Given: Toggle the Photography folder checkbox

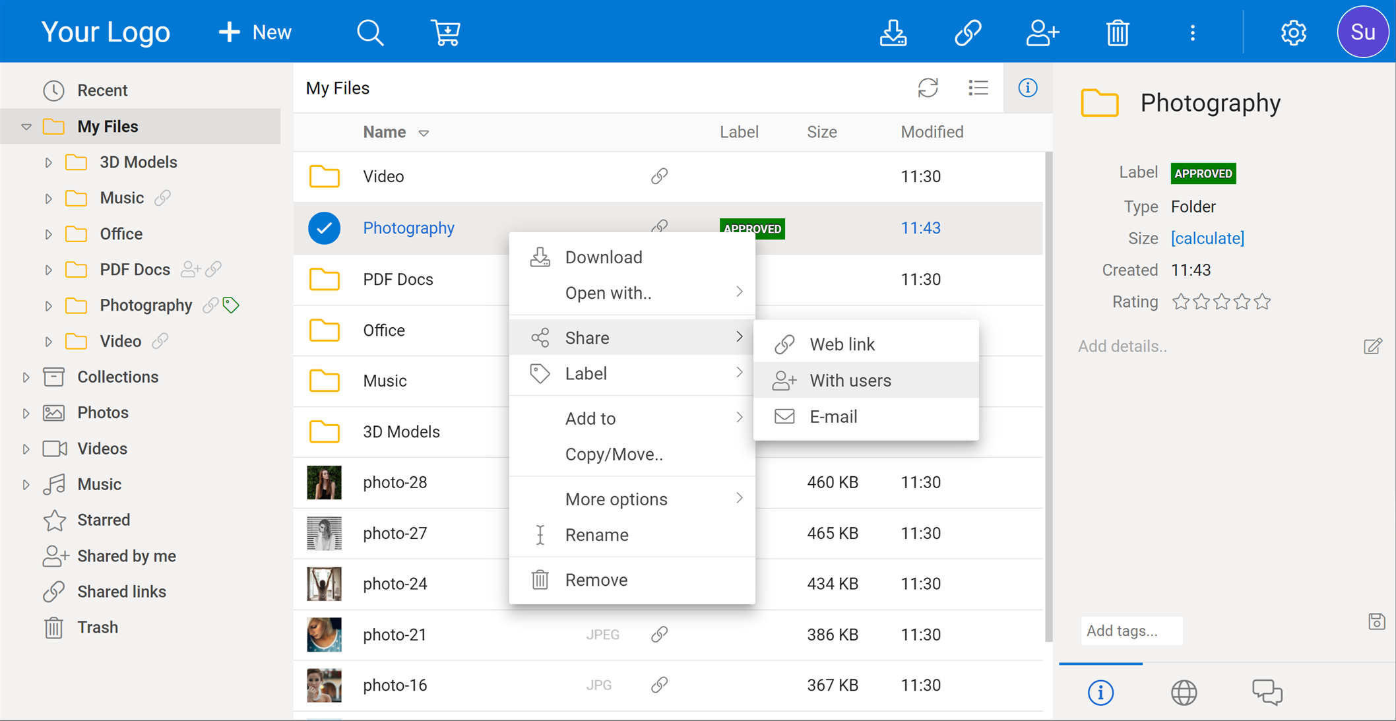Looking at the screenshot, I should (325, 227).
